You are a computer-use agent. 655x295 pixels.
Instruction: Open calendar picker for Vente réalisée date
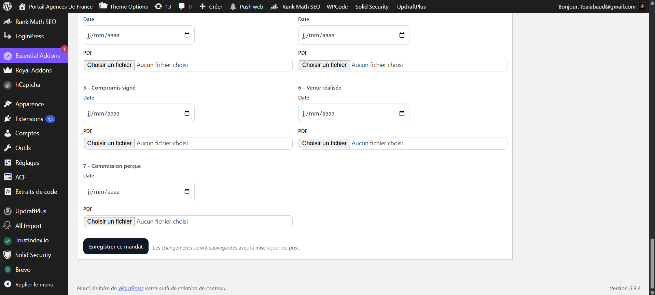click(402, 113)
